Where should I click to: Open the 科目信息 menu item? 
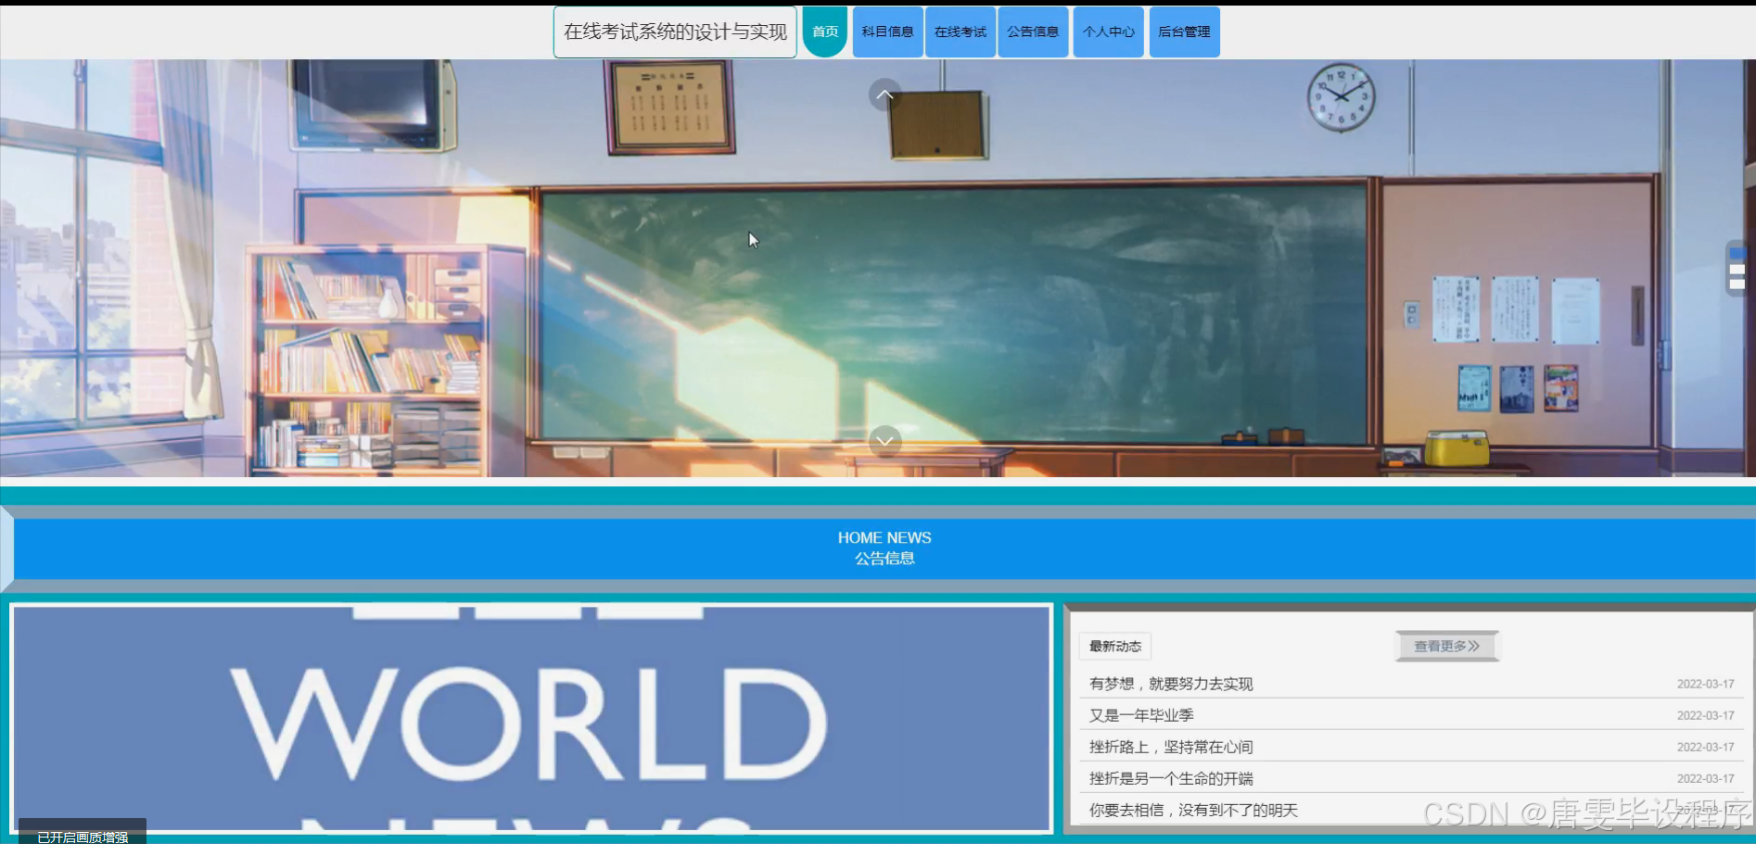[x=887, y=31]
